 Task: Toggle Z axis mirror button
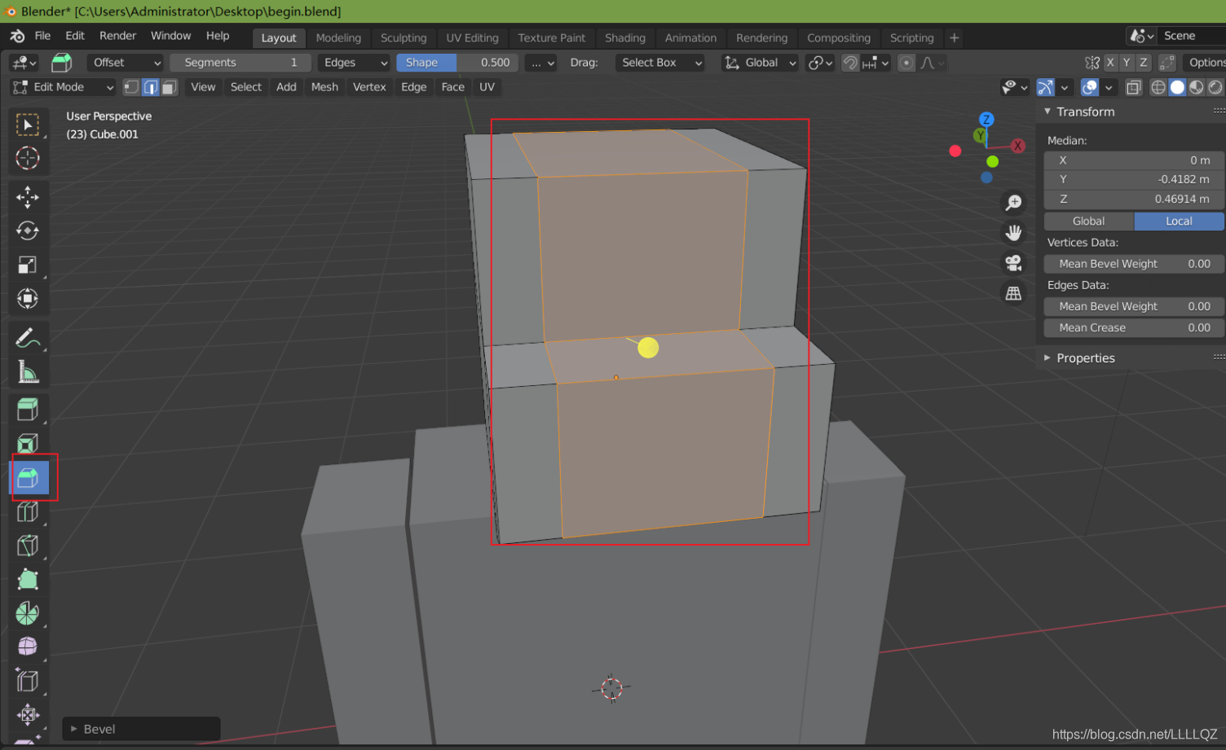coord(1144,63)
